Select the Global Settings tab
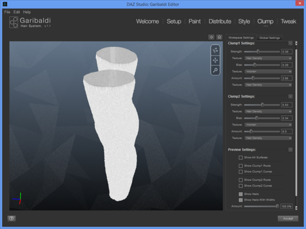 (269, 38)
